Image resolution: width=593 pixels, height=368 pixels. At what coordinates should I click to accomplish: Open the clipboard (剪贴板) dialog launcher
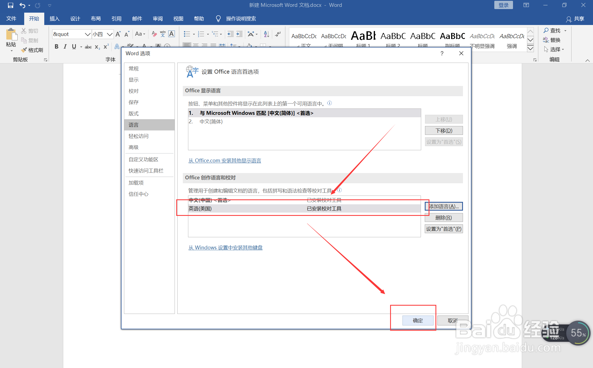46,60
